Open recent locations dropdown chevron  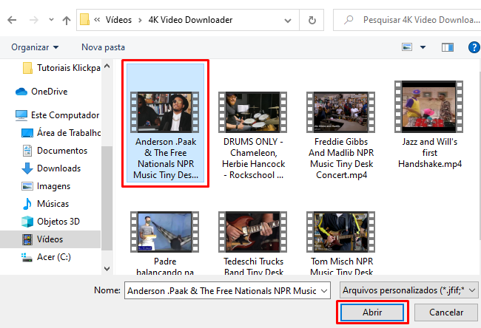point(51,20)
